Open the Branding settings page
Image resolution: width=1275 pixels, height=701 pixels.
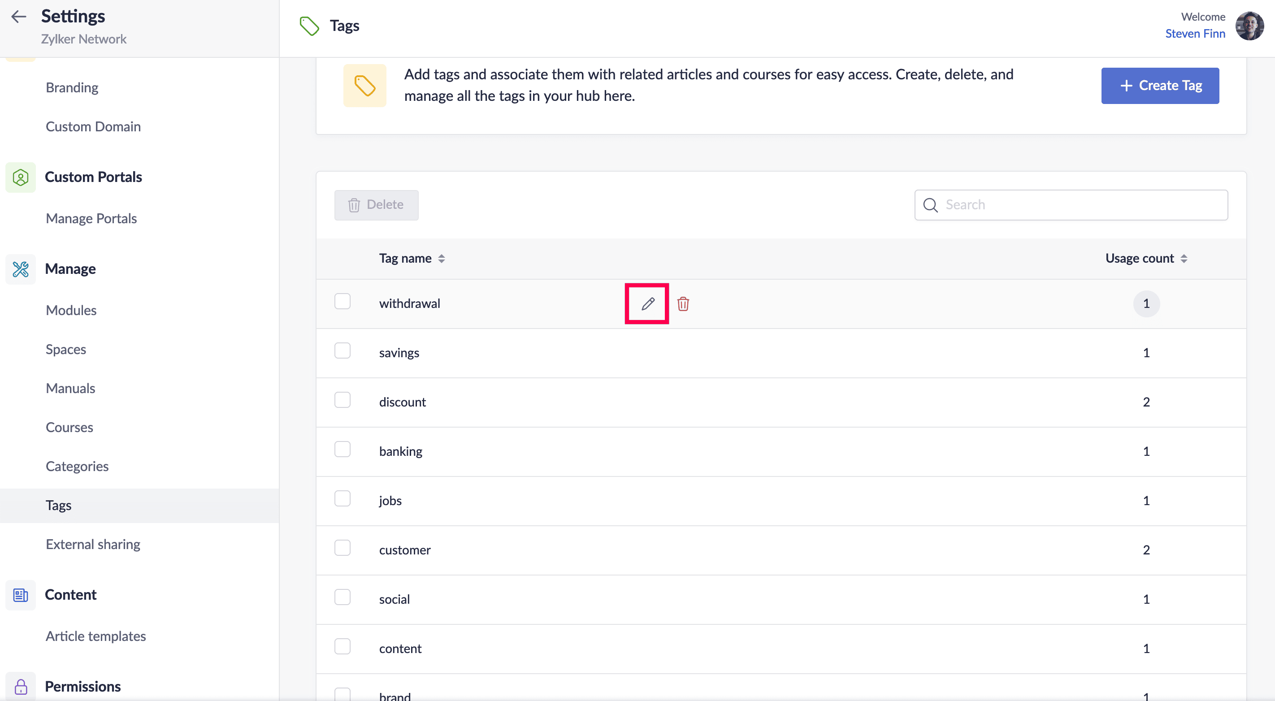[x=72, y=87]
